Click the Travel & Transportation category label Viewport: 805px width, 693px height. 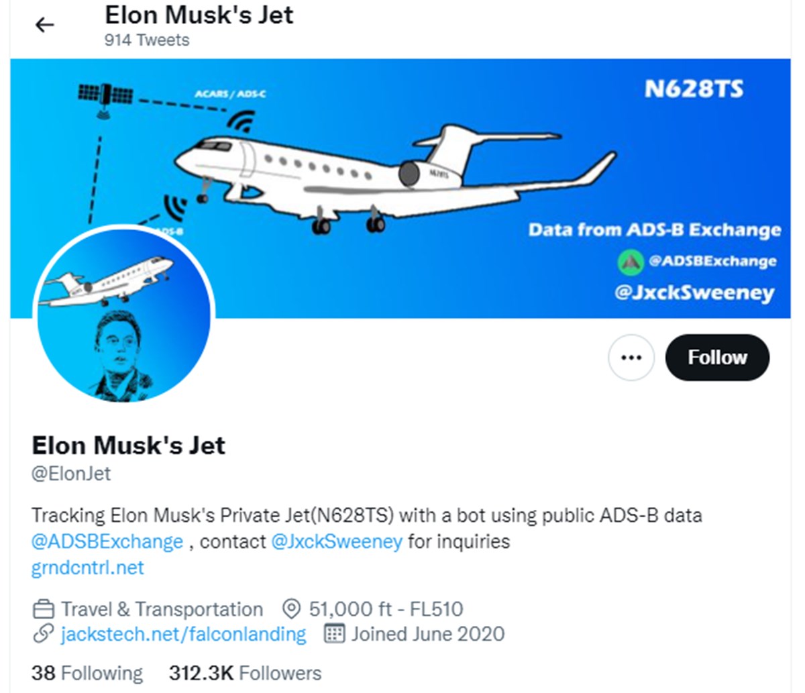(162, 609)
